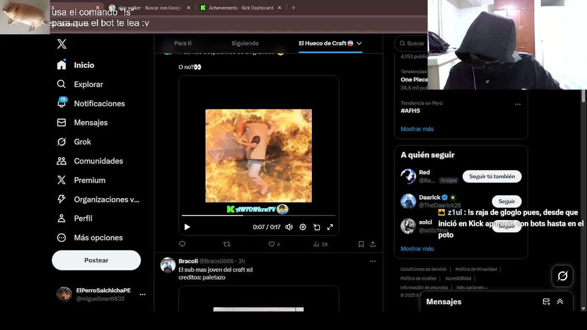
Task: View analytics showing 28 views
Action: coord(320,244)
